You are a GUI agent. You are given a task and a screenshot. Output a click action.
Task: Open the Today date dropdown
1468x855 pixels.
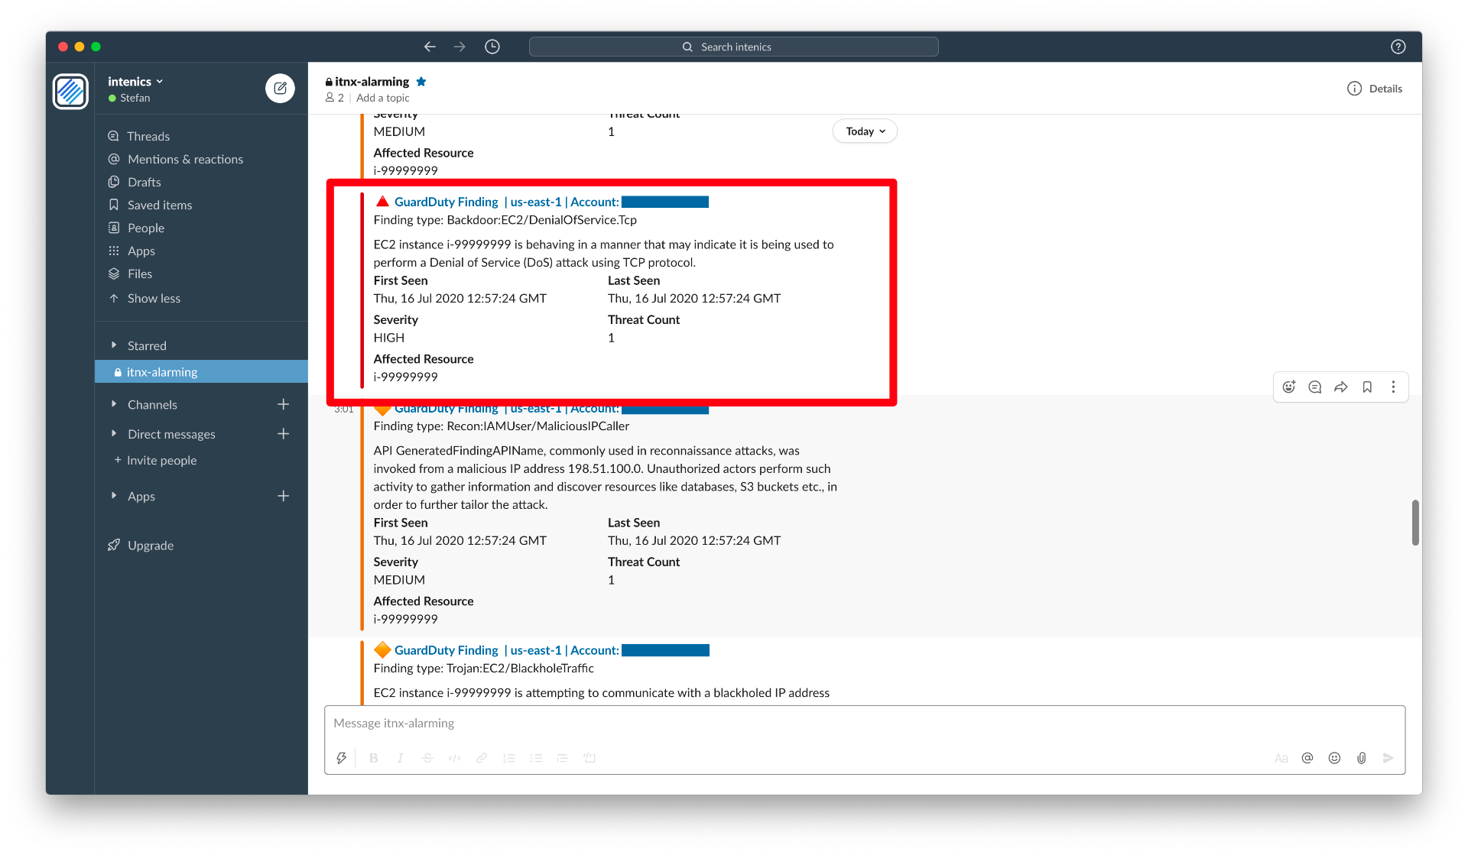(x=865, y=131)
